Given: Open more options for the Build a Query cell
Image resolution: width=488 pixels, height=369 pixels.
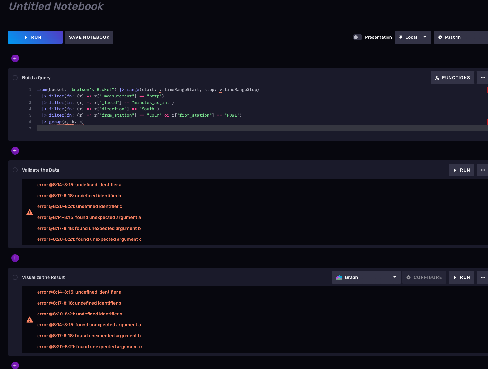Looking at the screenshot, I should click(484, 78).
